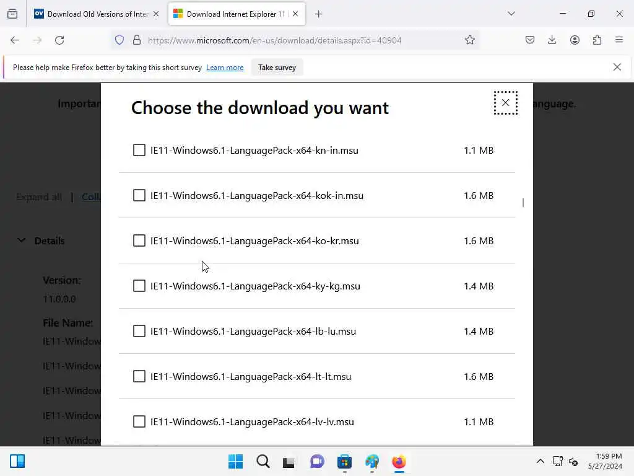This screenshot has height=476, width=634.
Task: Check IE11 LanguagePack x64-kok-in.msu checkbox
Action: [x=139, y=195]
